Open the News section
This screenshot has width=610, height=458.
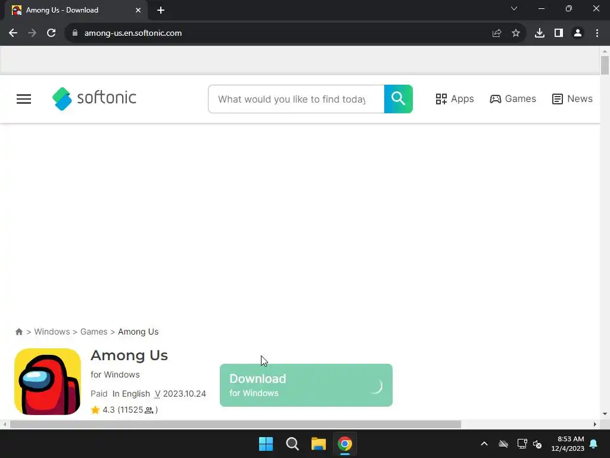(572, 99)
